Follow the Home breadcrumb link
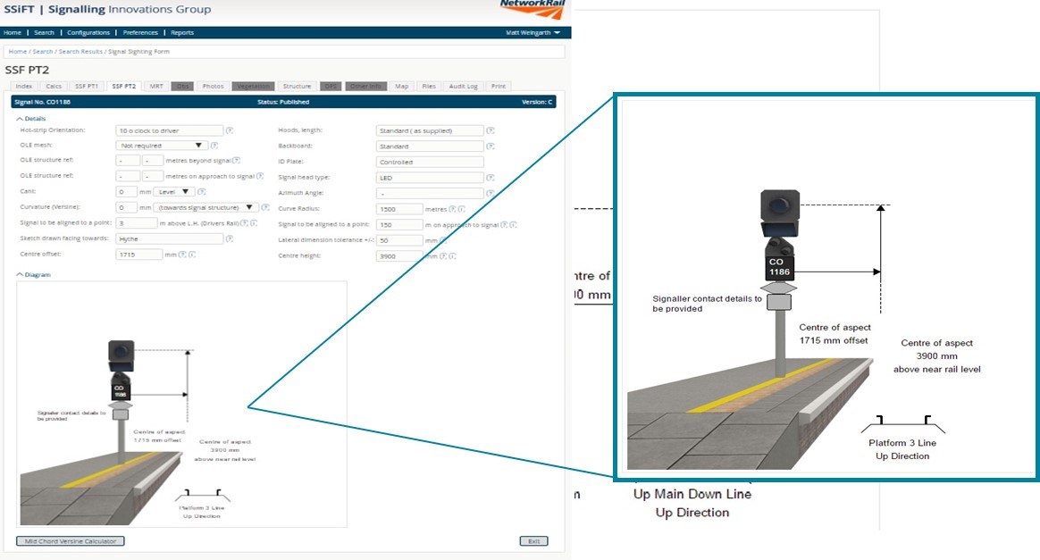 [x=18, y=52]
